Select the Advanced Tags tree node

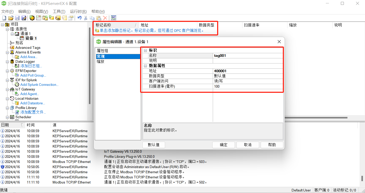[28, 48]
